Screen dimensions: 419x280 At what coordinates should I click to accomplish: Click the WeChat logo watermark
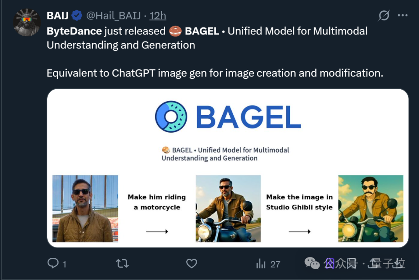312,263
